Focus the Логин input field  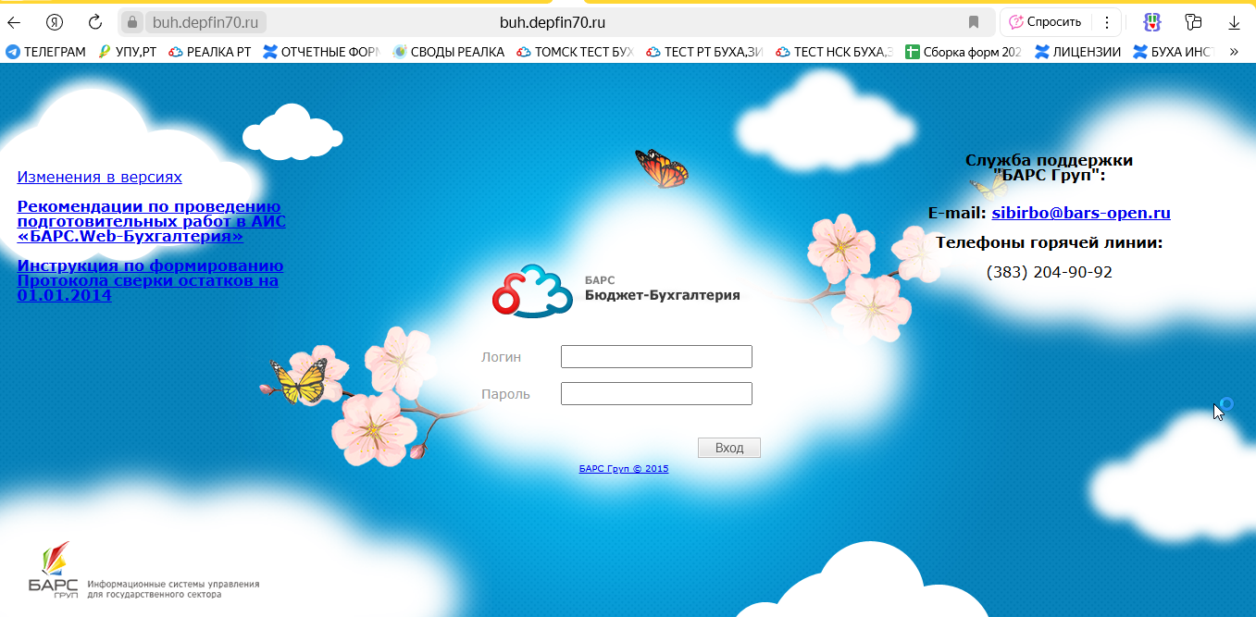point(656,356)
